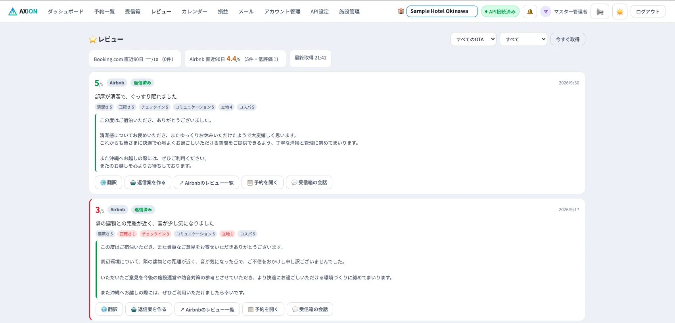675x323 pixels.
Task: Fetch reviews with 今すぐ取得 button
Action: (568, 39)
